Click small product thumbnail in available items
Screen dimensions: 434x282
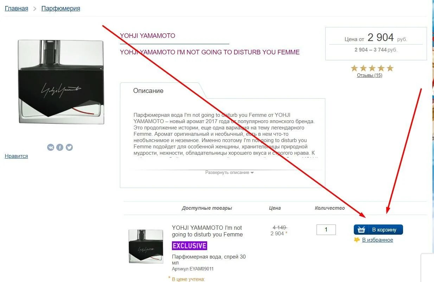(146, 246)
